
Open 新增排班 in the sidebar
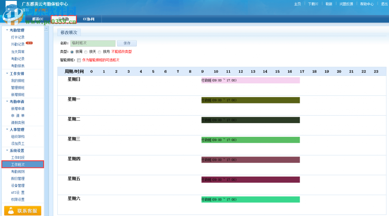click(x=18, y=94)
